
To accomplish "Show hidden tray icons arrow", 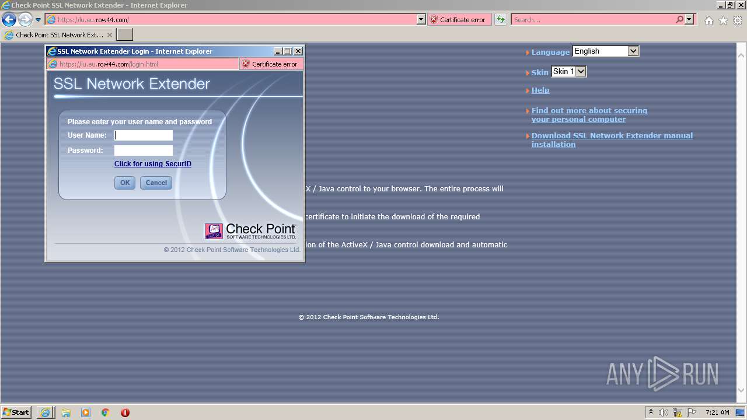I will tap(651, 412).
